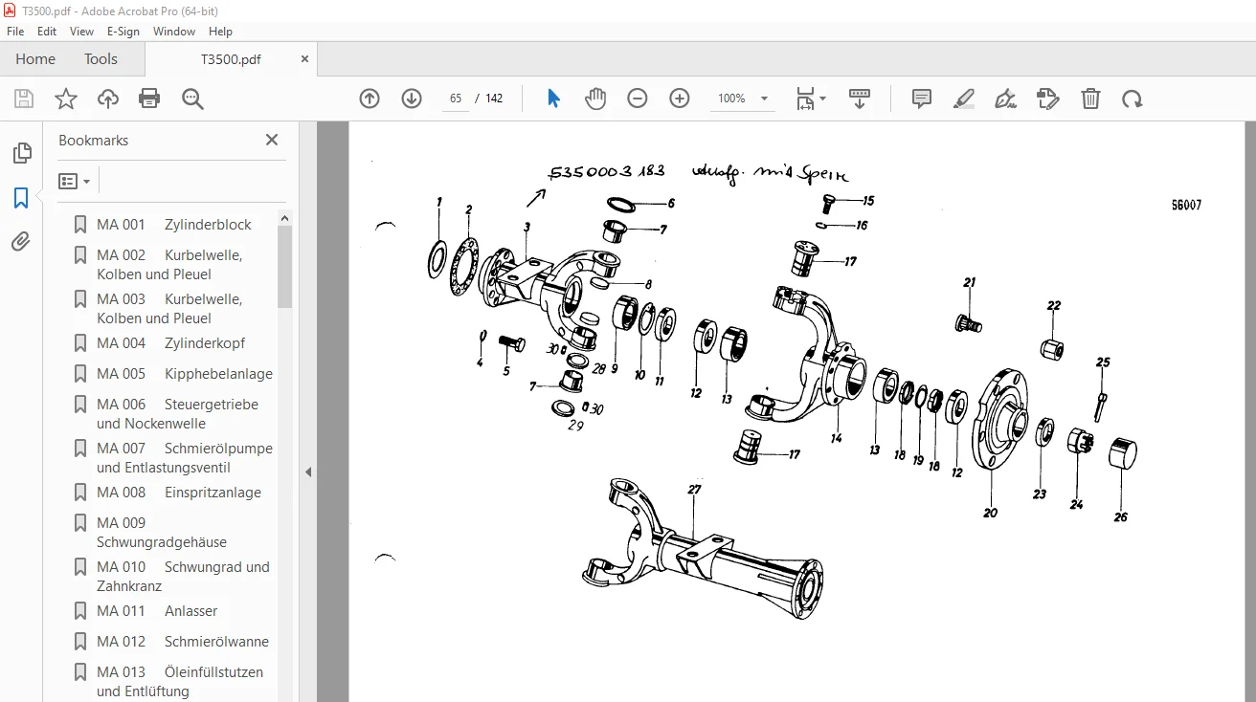
Task: Close the T3500.pdf tab
Action: [x=305, y=59]
